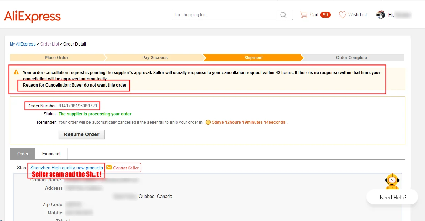
Task: Click the Wish List heart icon
Action: [x=342, y=15]
